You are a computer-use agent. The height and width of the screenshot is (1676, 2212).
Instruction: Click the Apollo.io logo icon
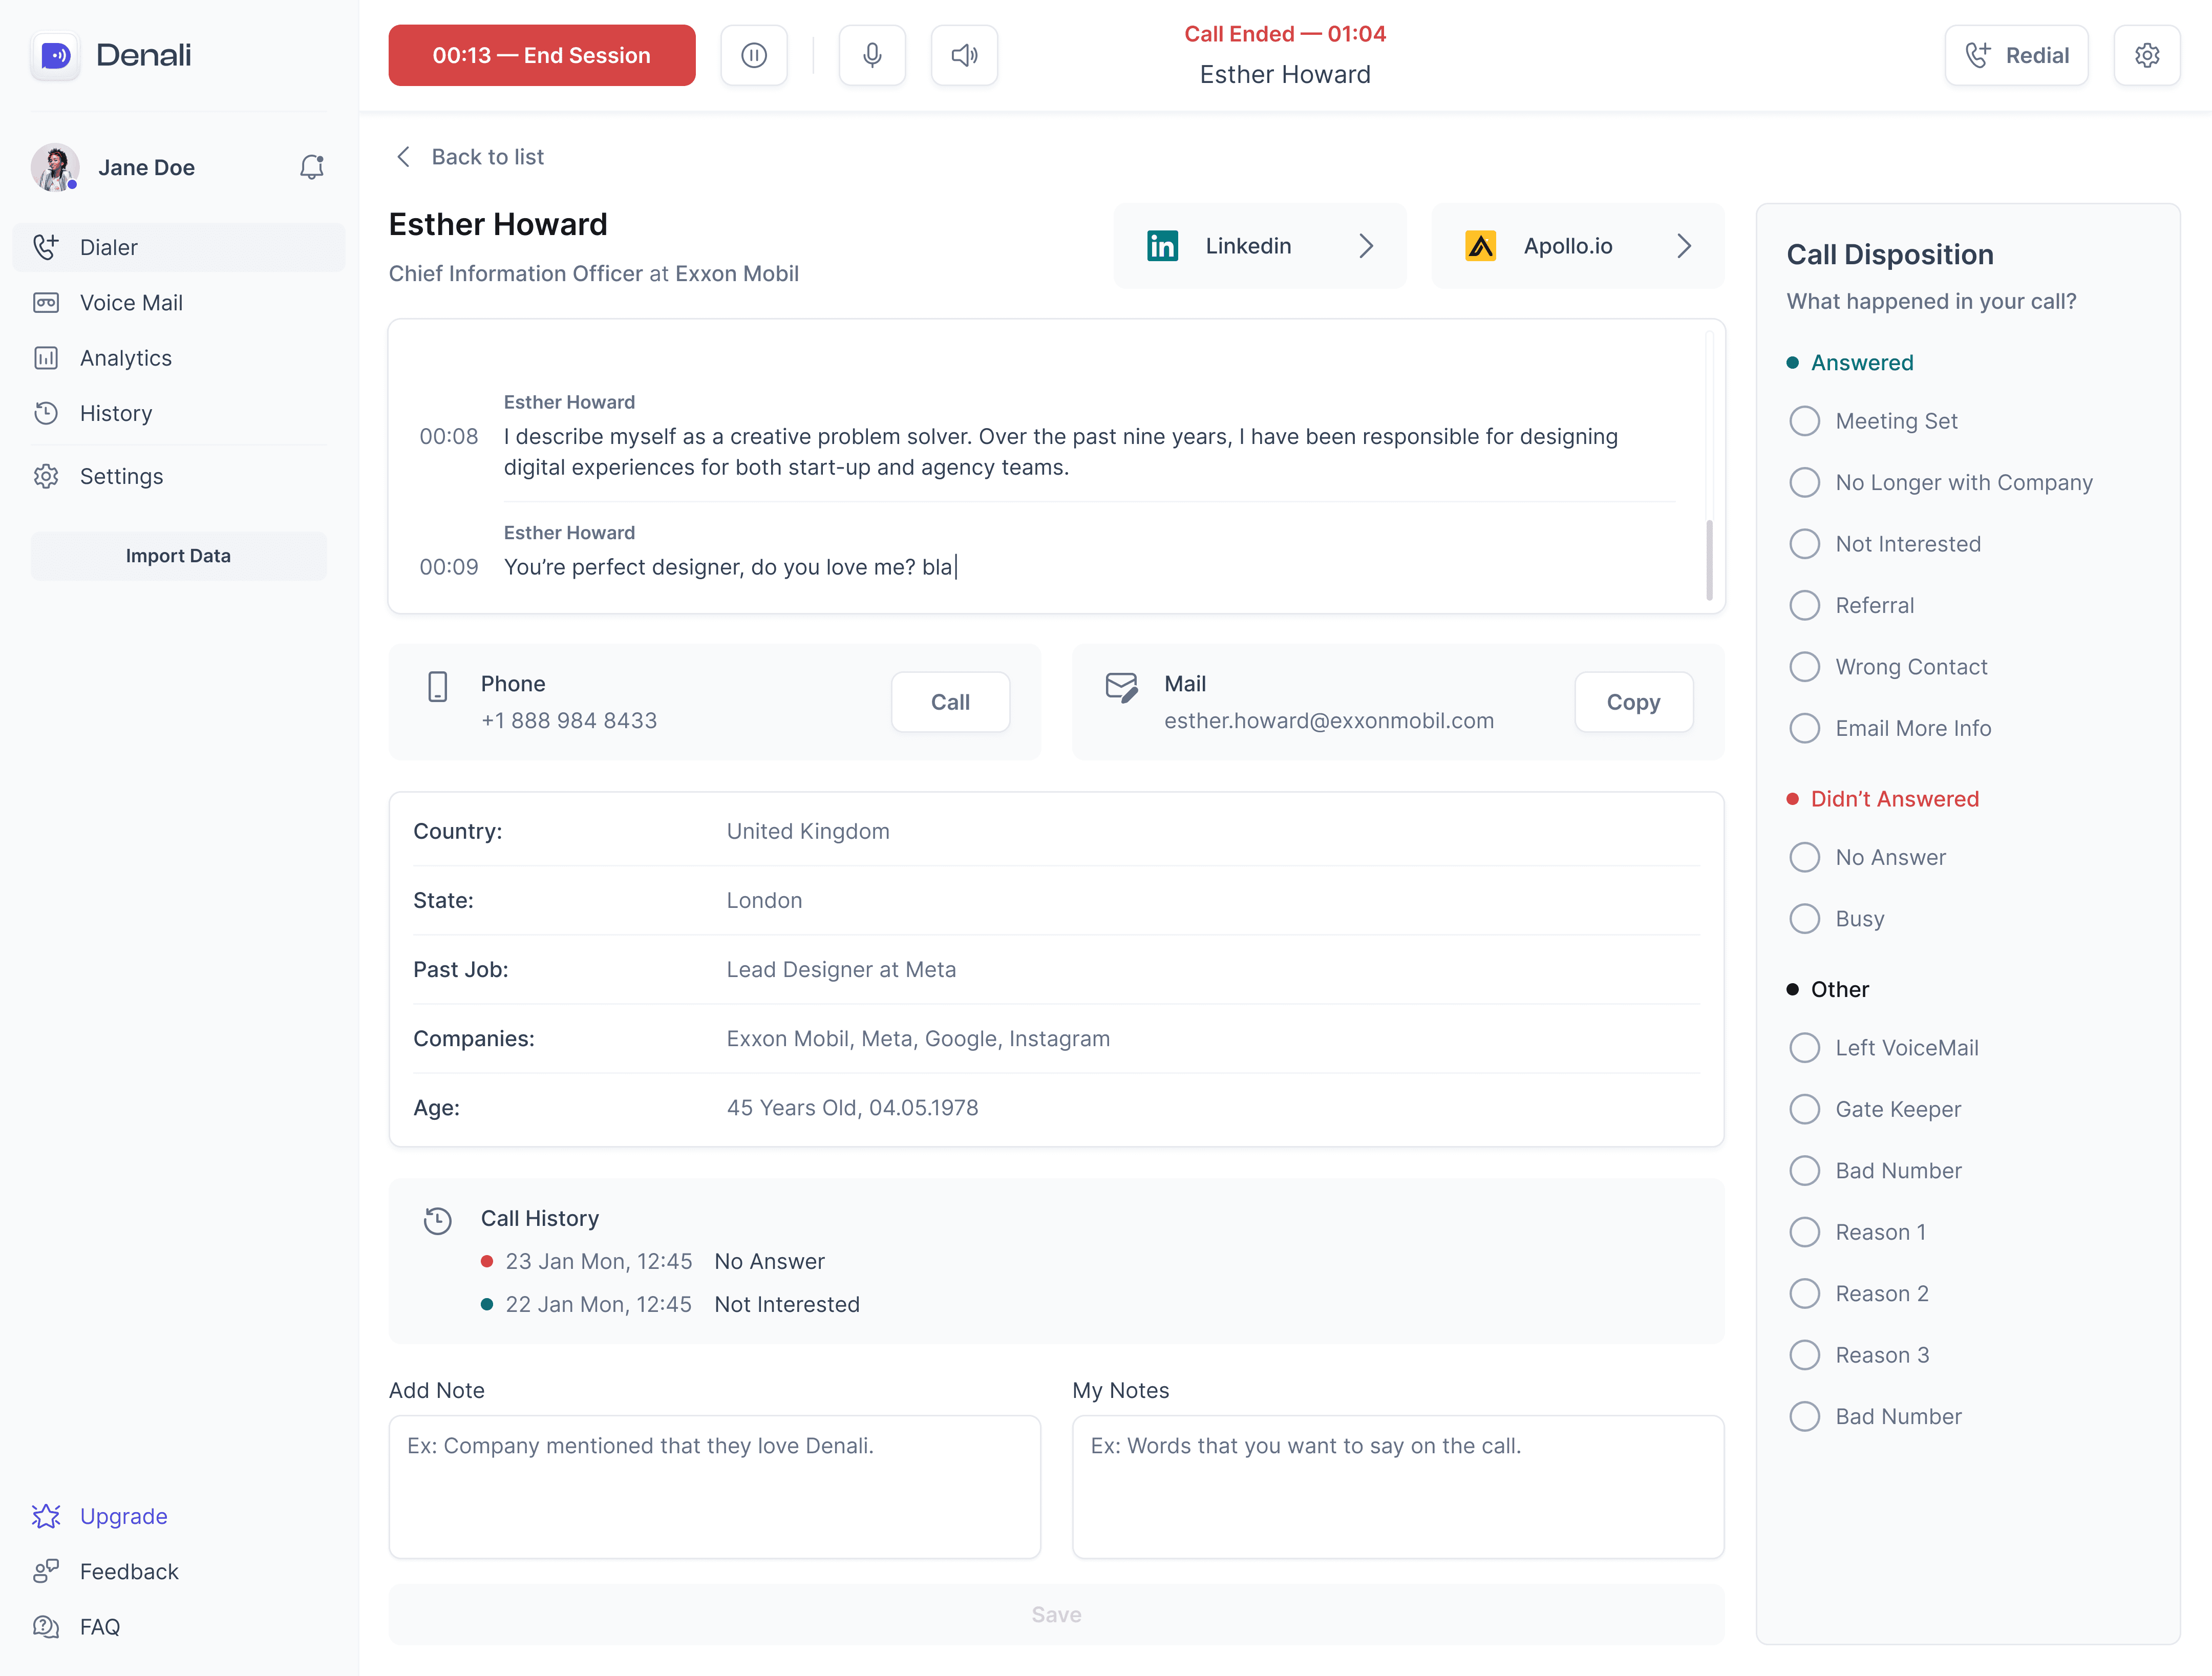(1480, 246)
